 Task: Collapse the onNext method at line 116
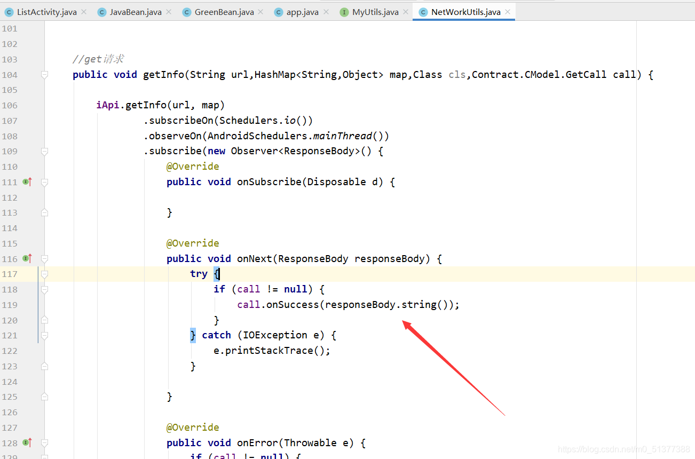[45, 259]
